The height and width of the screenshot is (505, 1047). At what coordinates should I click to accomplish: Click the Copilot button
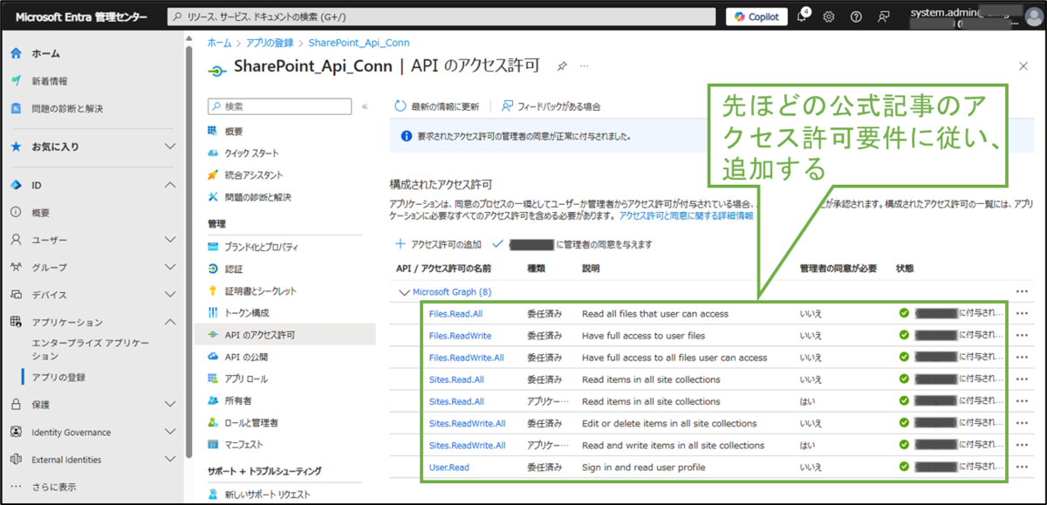pyautogui.click(x=756, y=17)
